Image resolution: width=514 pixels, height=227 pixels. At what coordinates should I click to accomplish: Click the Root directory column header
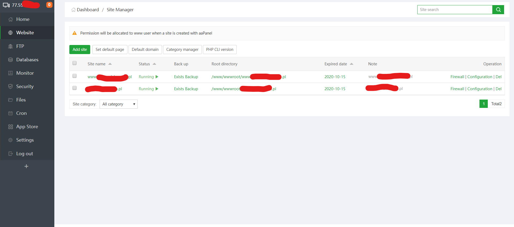224,64
